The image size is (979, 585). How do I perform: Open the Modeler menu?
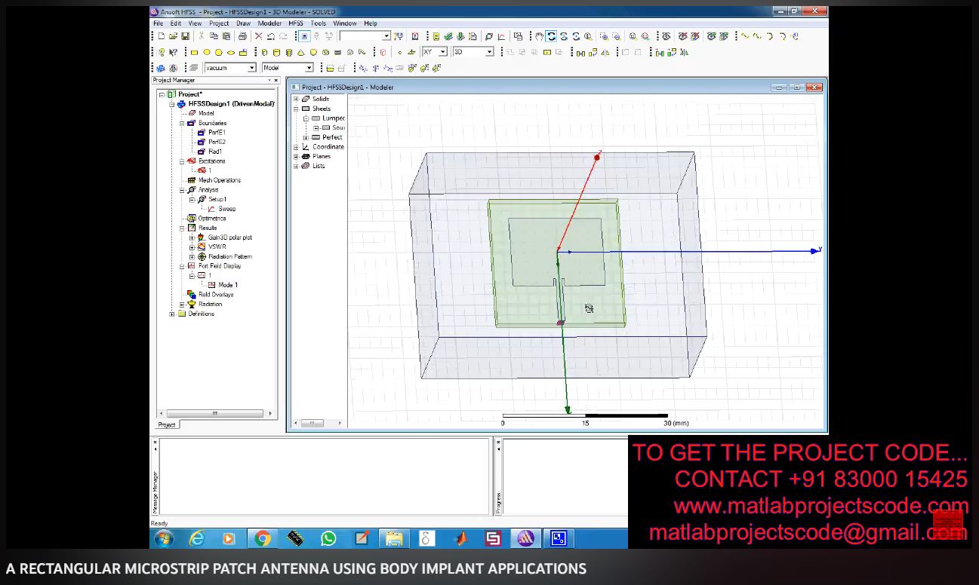[269, 23]
